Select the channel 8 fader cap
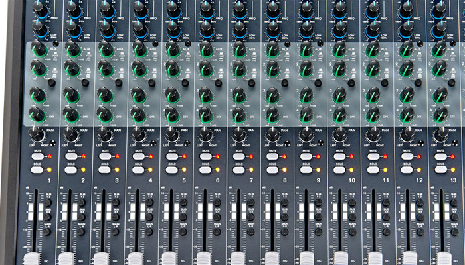The height and width of the screenshot is (265, 465). pos(272,259)
